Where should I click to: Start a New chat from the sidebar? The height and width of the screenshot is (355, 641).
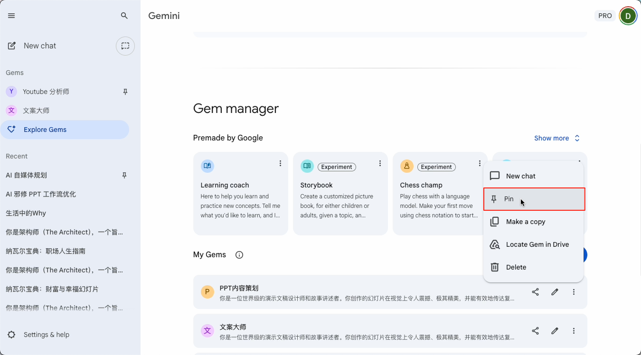(40, 46)
